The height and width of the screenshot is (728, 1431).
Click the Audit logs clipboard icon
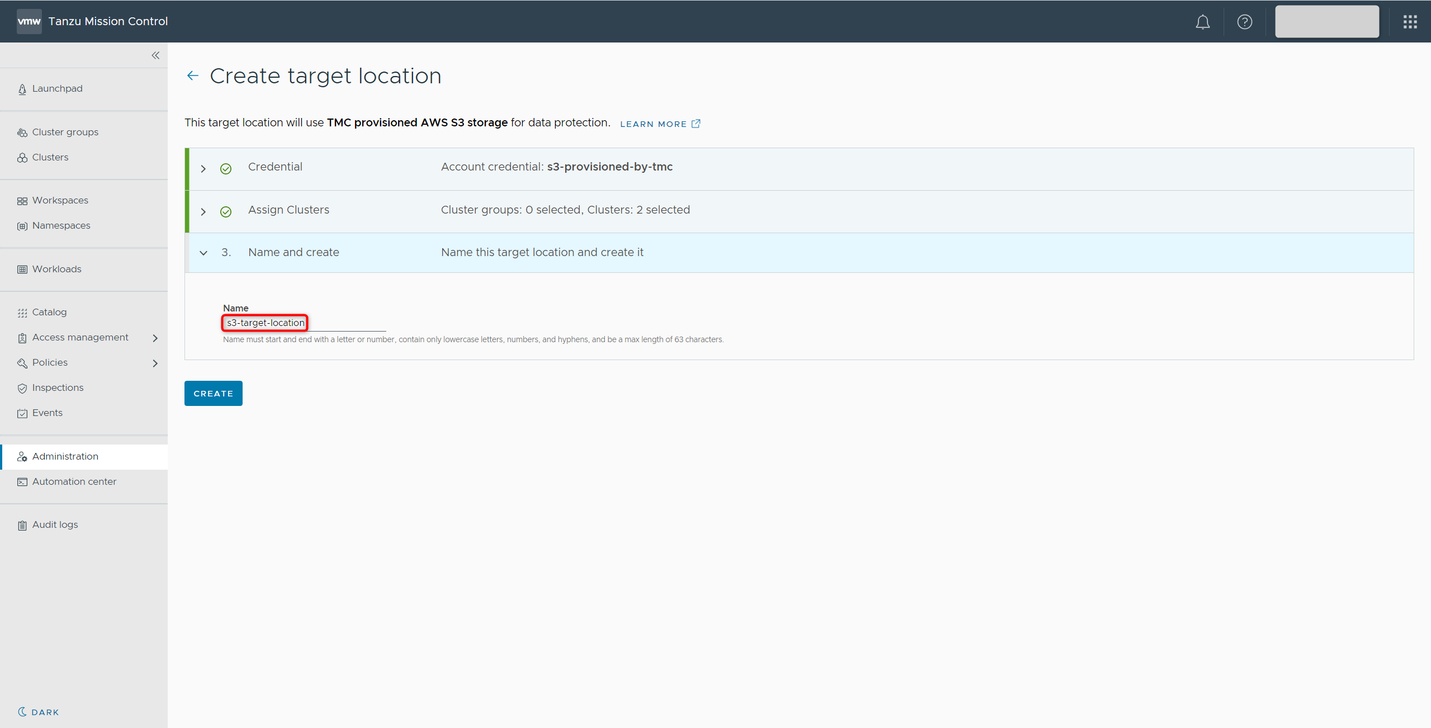[x=22, y=525]
